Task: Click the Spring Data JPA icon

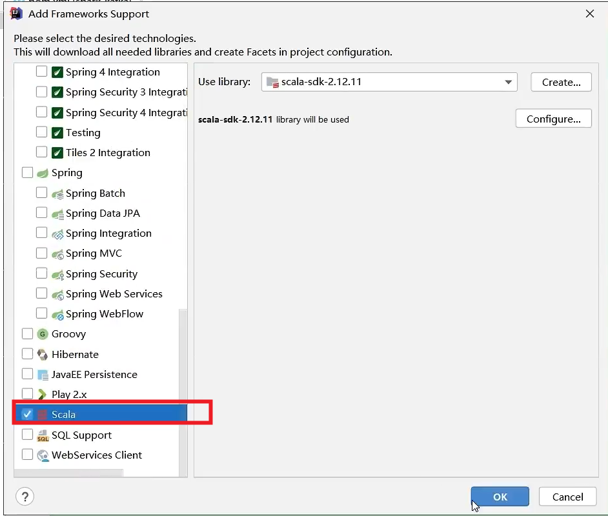Action: click(x=57, y=213)
